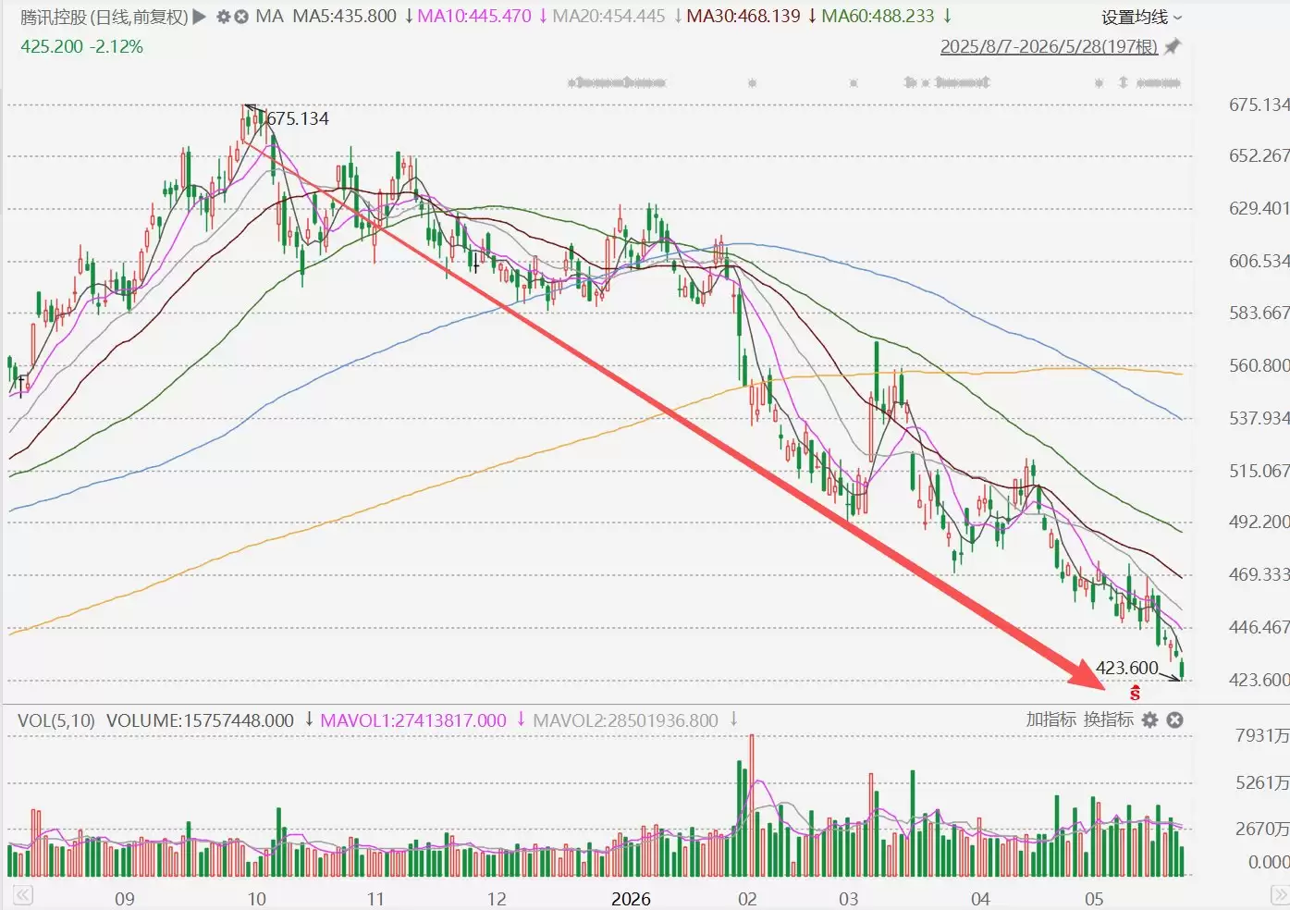Click the 425.200 -2.12% price readout

(x=81, y=46)
